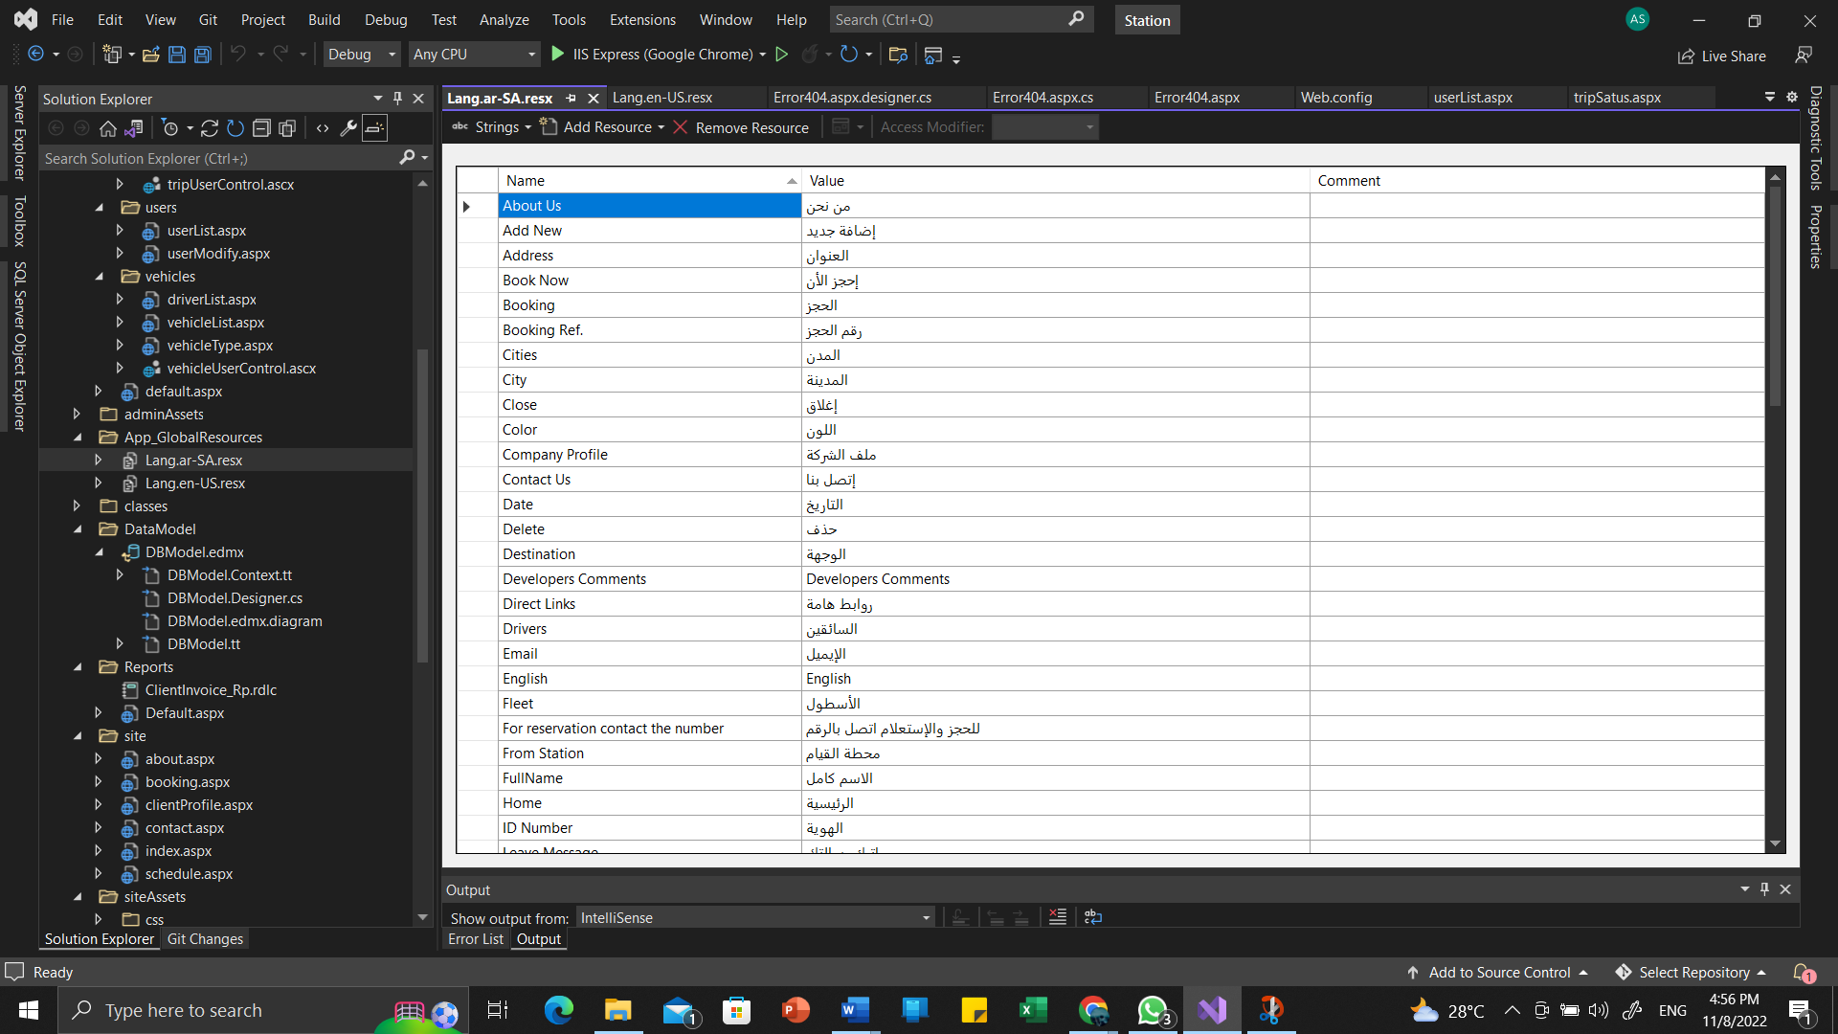Open Google Chrome from the Windows taskbar

click(1093, 1010)
